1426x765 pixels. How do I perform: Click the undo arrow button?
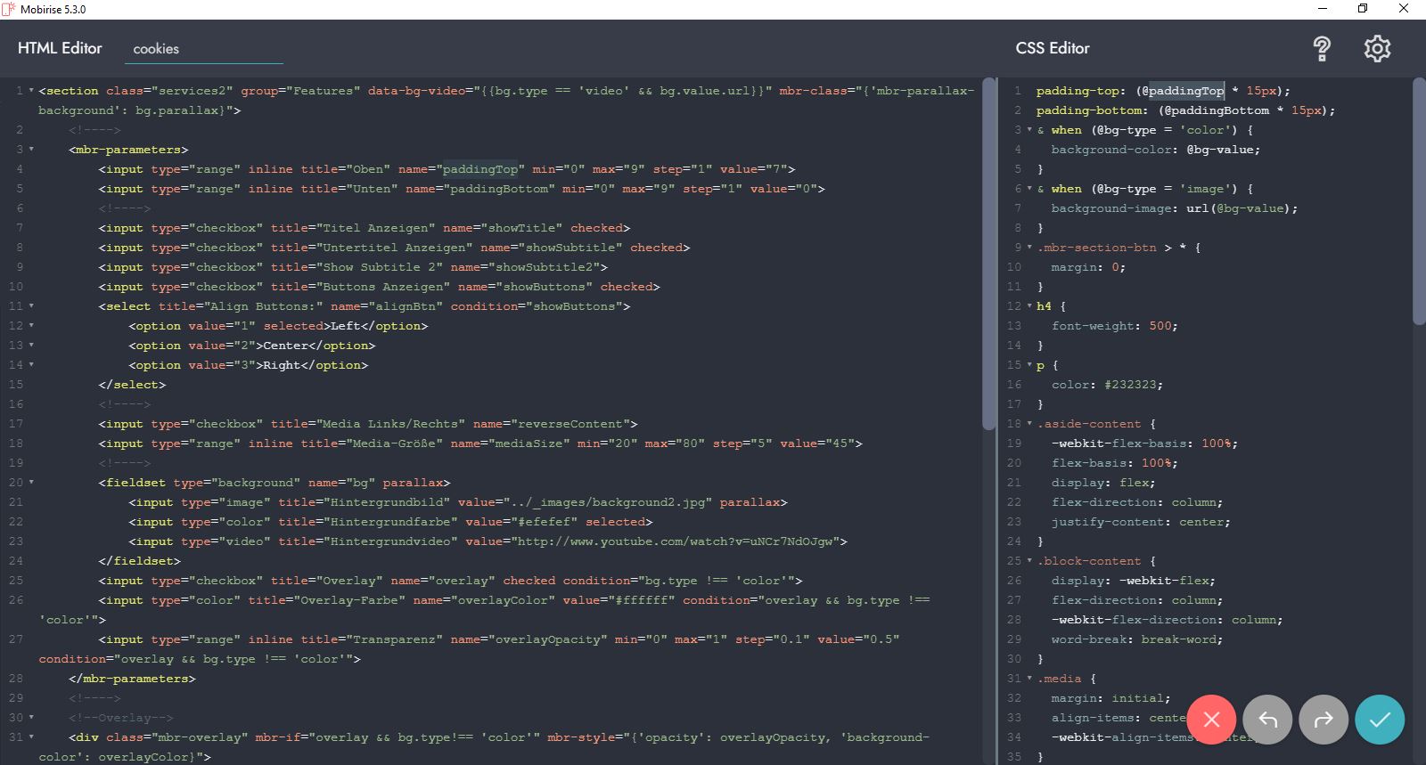click(x=1267, y=720)
